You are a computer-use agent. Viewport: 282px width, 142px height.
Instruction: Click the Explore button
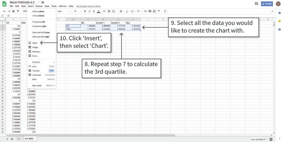[x=271, y=140]
